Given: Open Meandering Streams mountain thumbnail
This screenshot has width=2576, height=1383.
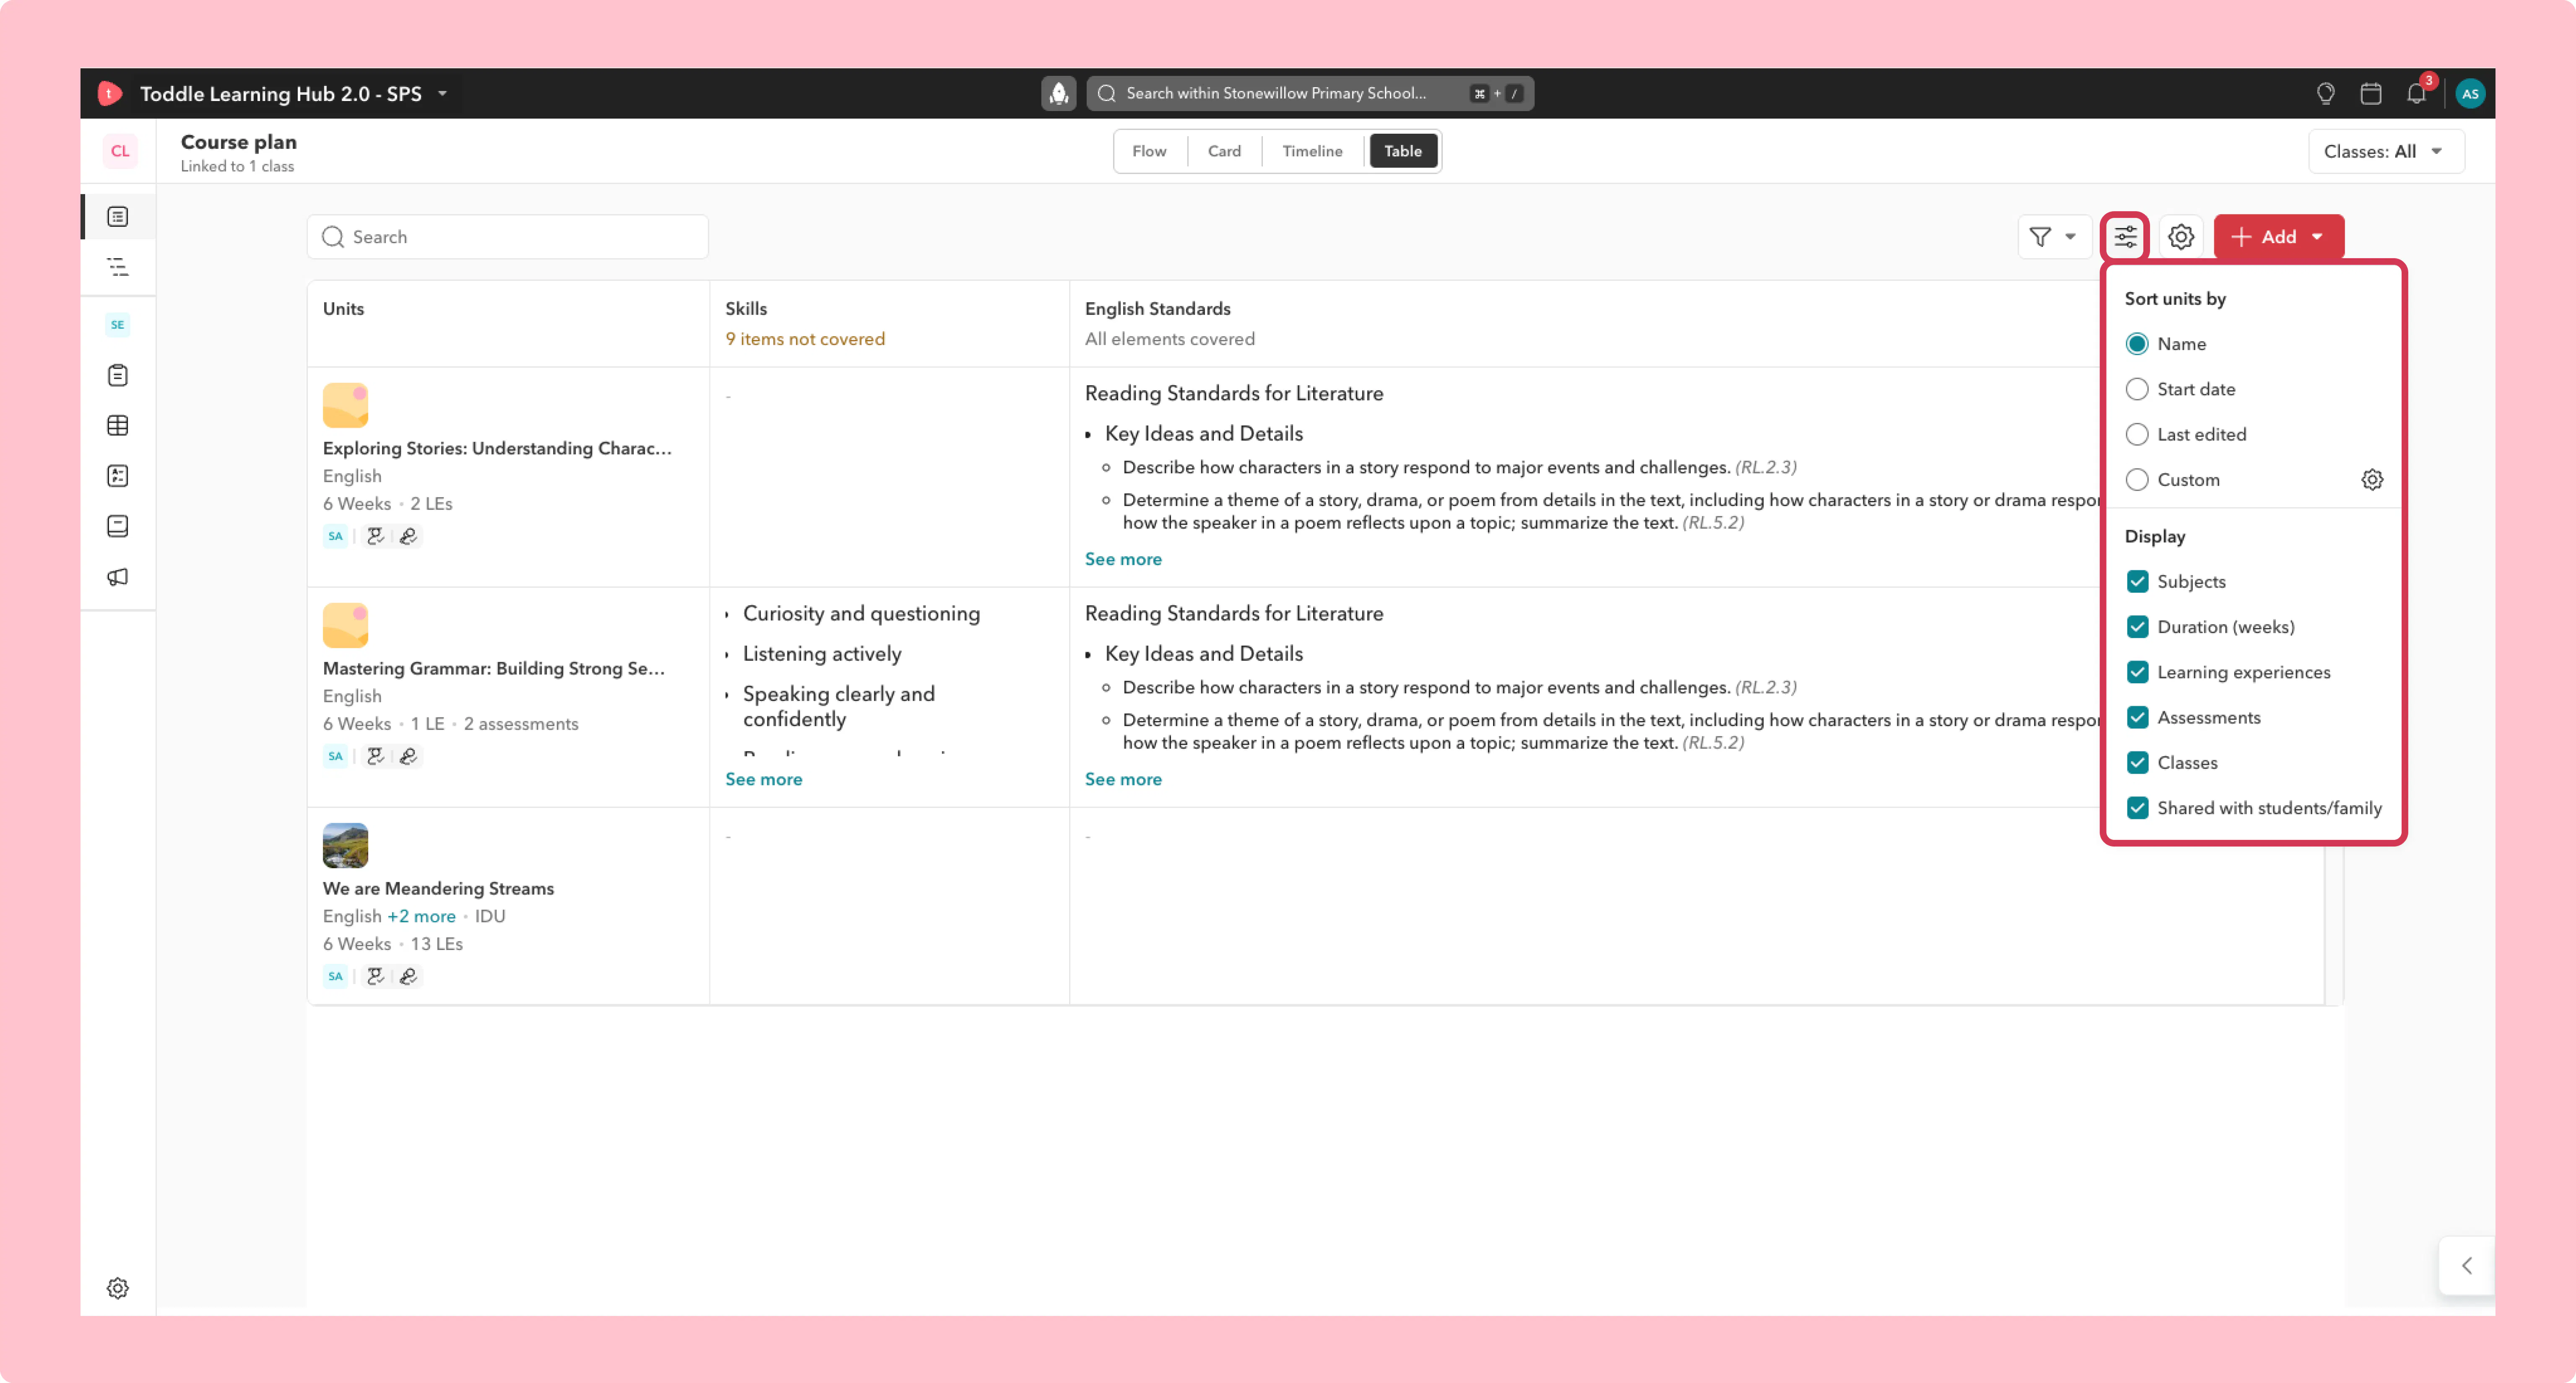Looking at the screenshot, I should [345, 845].
